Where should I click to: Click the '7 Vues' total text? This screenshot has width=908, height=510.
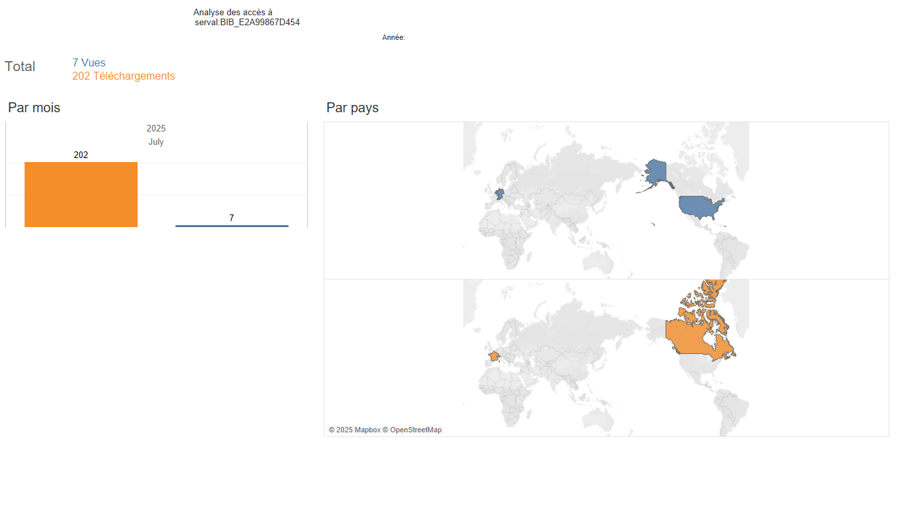click(x=89, y=63)
